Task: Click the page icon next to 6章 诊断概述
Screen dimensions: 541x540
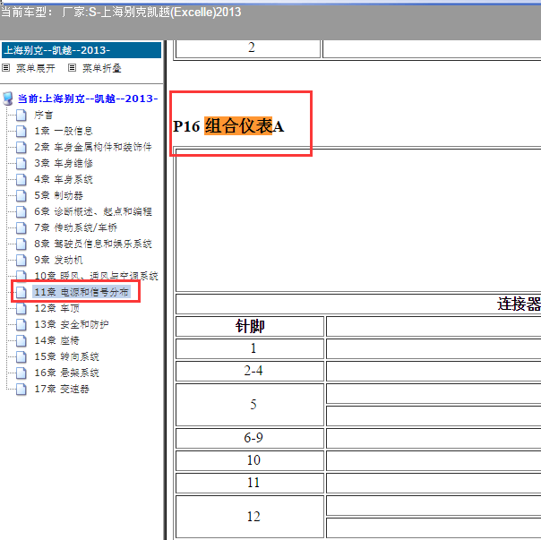Action: [x=21, y=211]
